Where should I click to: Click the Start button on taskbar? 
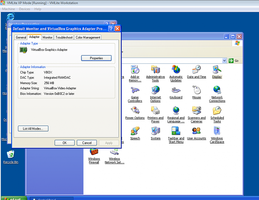click(14, 198)
